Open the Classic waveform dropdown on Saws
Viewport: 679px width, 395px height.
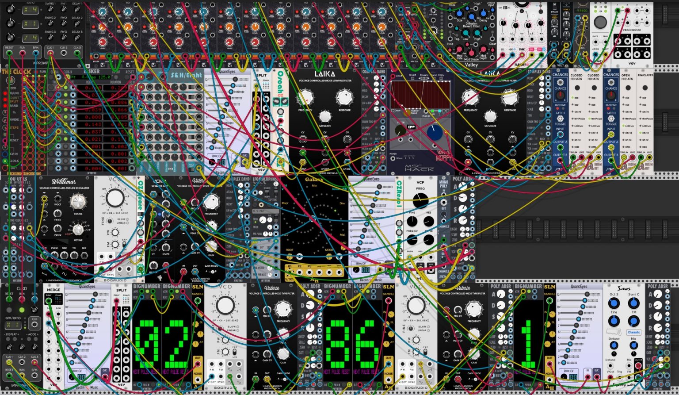click(633, 332)
